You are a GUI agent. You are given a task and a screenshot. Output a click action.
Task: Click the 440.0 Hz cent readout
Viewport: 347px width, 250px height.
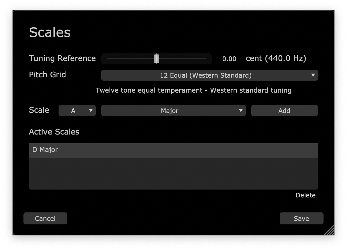tap(276, 58)
